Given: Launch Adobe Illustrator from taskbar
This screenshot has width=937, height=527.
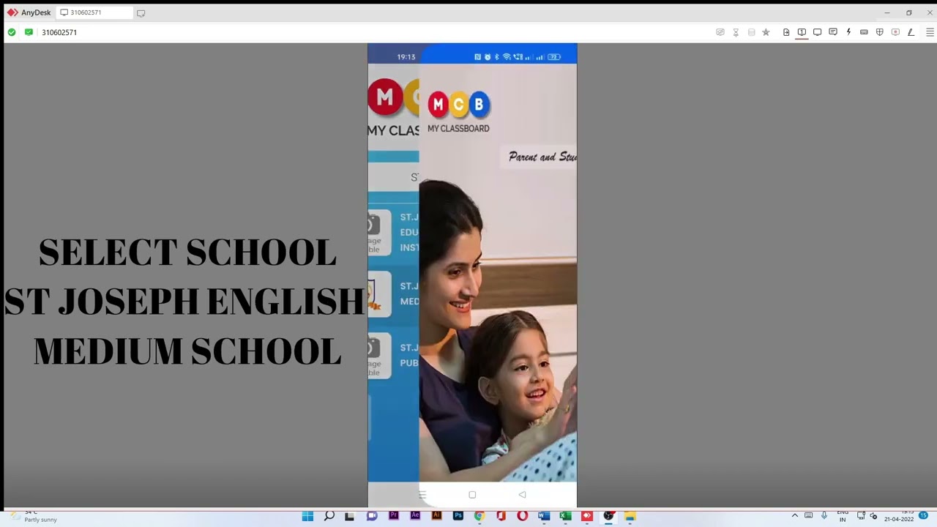Looking at the screenshot, I should (x=437, y=516).
